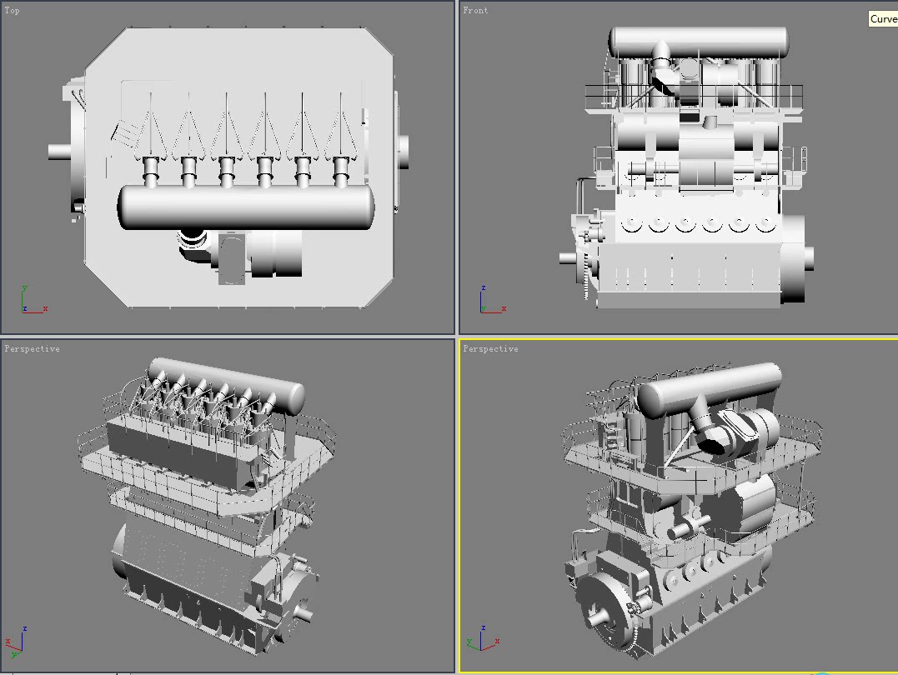Click the highlighted Perspective viewport label
This screenshot has width=898, height=675.
[491, 348]
